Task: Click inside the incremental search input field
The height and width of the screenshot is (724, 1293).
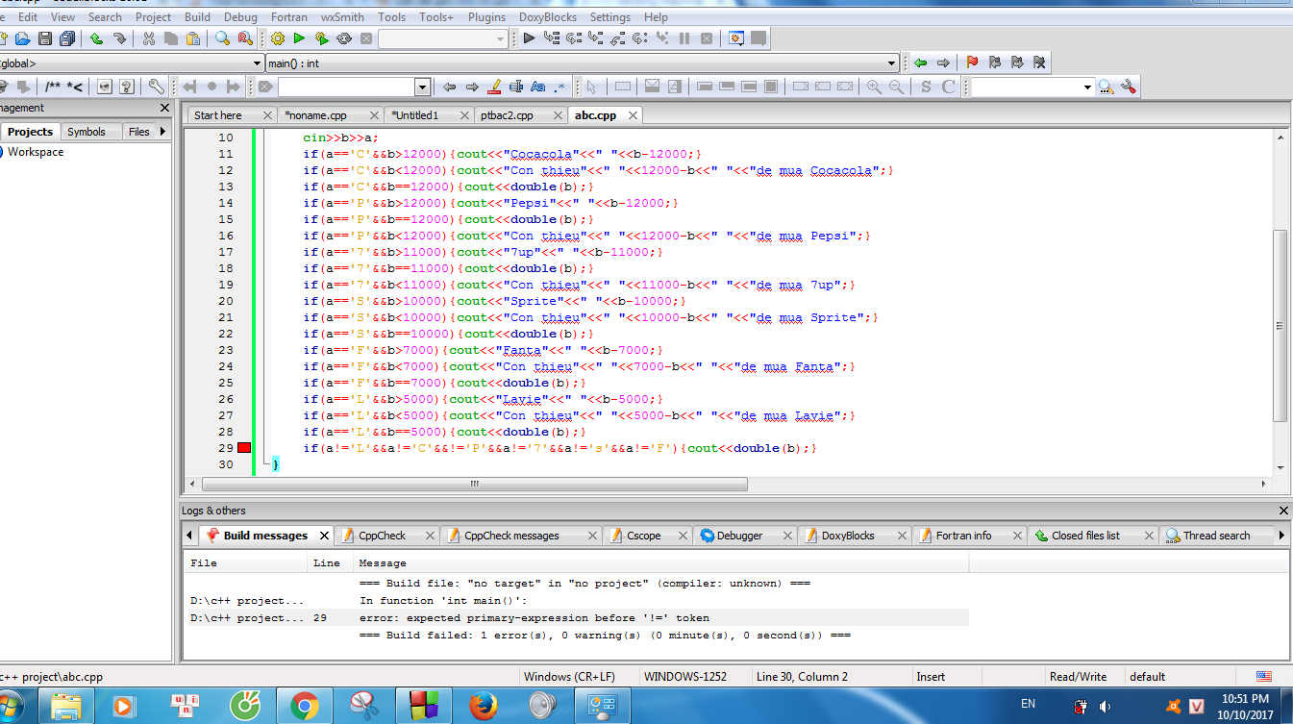Action: pyautogui.click(x=346, y=87)
